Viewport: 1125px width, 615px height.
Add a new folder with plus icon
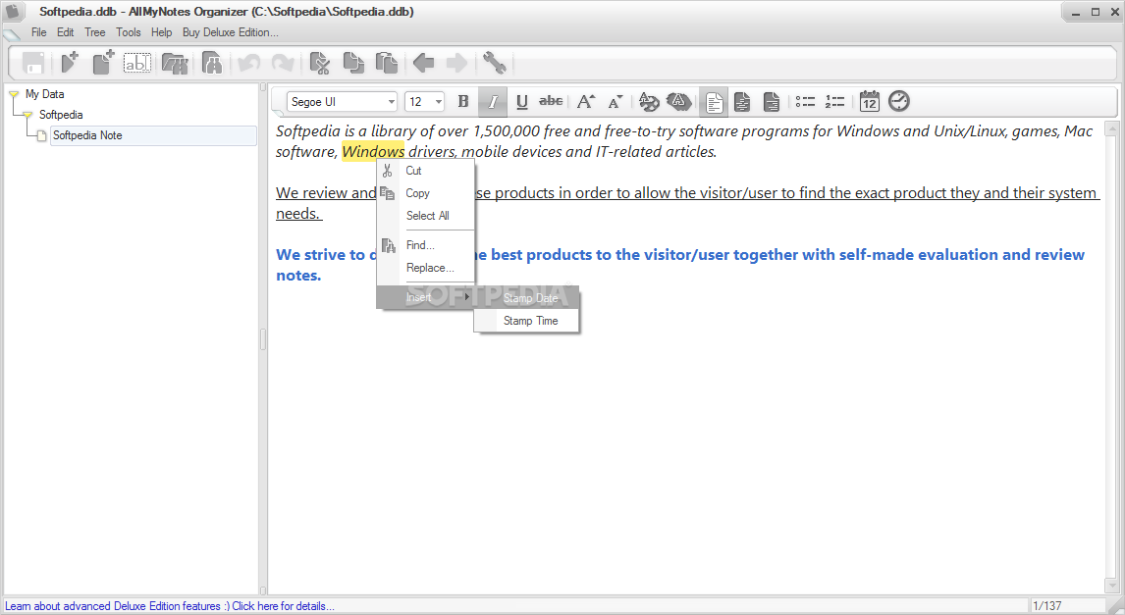[x=70, y=63]
